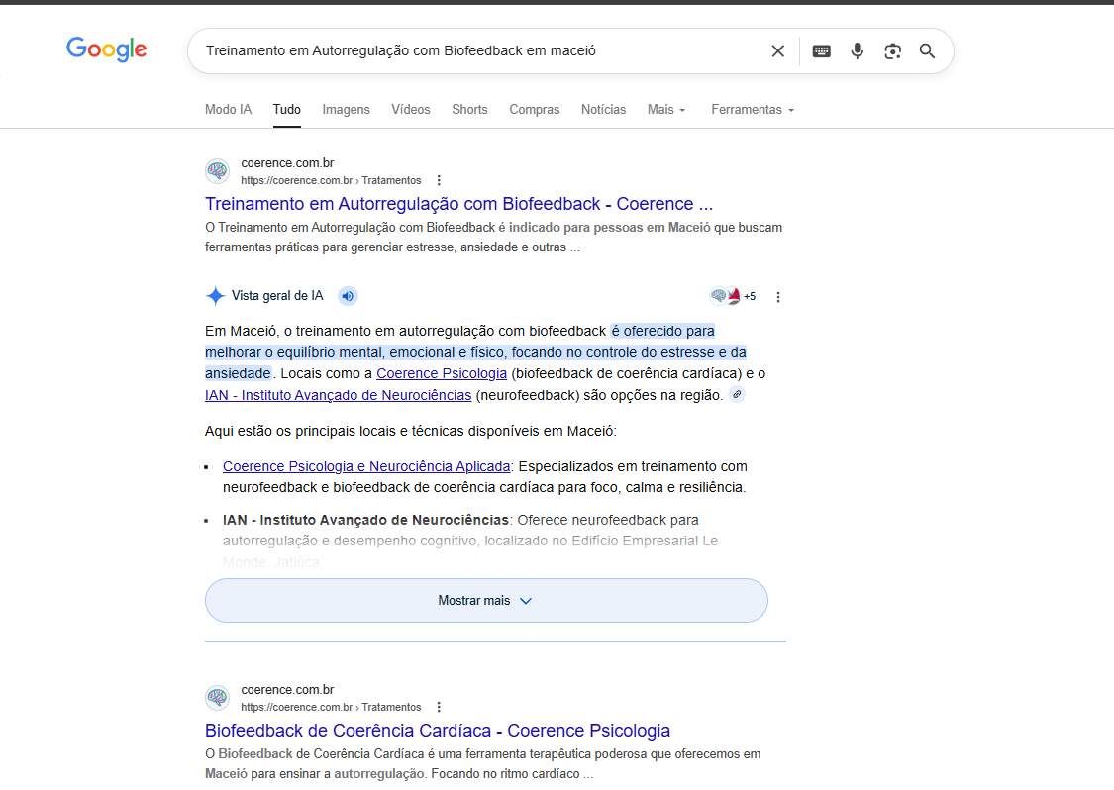Viewport: 1114px width, 790px height.
Task: Open the Imagens tab
Action: point(346,110)
